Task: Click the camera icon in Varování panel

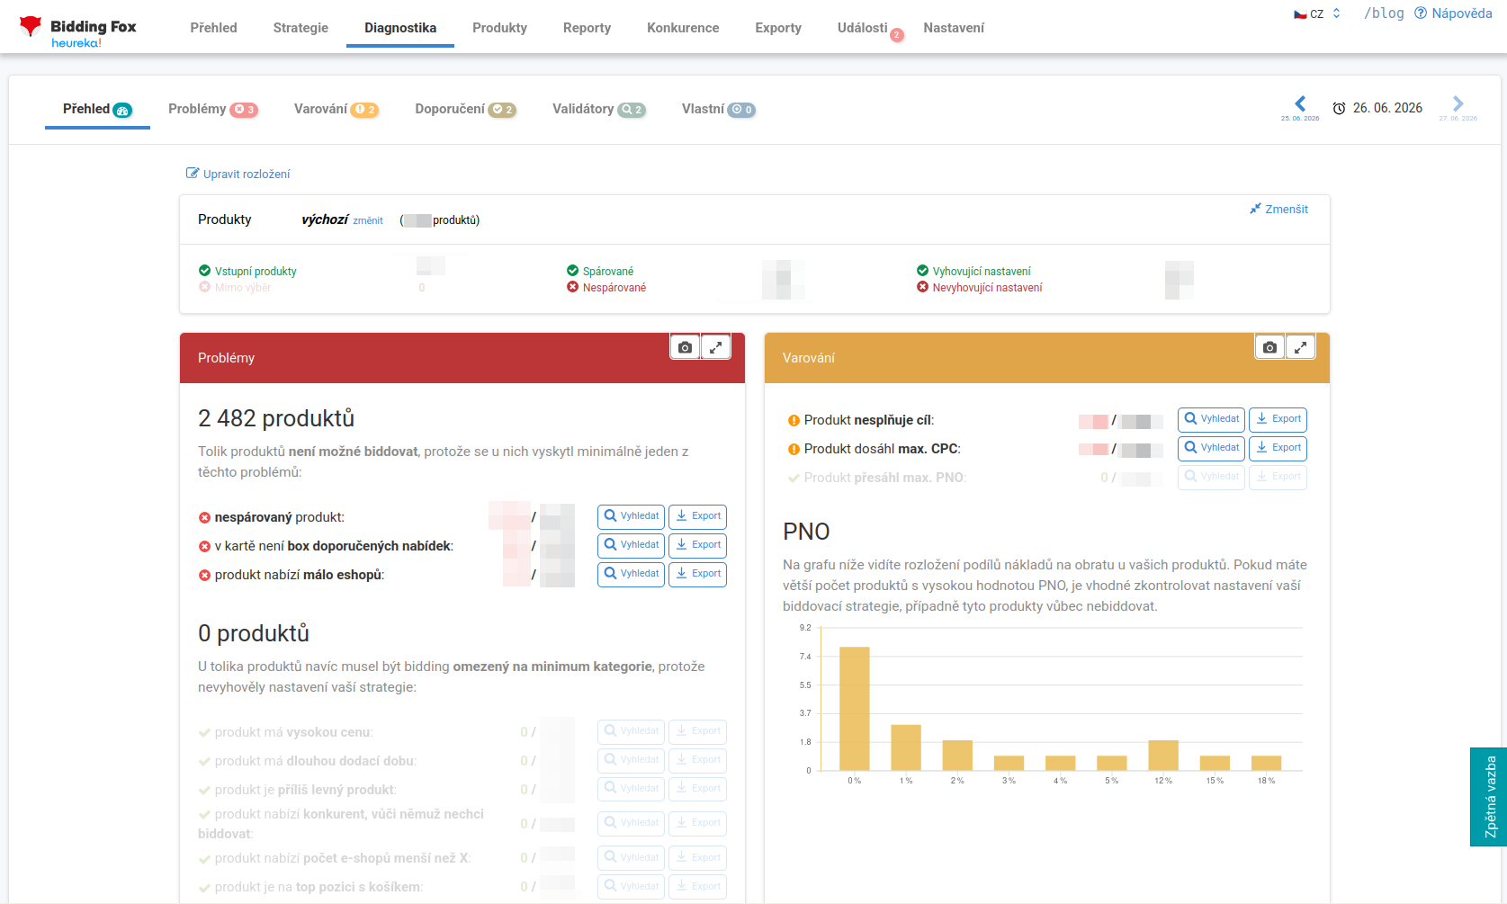Action: [1269, 347]
